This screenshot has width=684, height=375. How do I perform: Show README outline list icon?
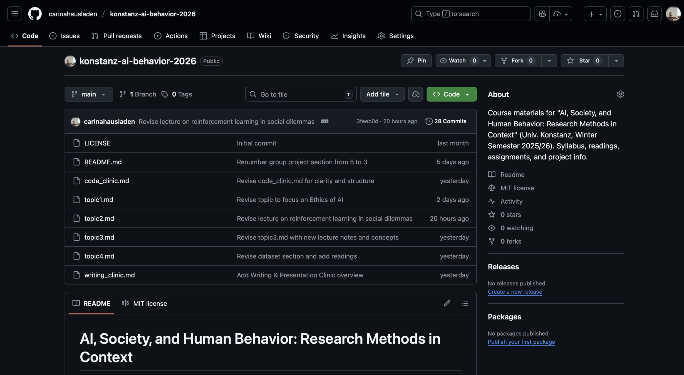(x=465, y=303)
